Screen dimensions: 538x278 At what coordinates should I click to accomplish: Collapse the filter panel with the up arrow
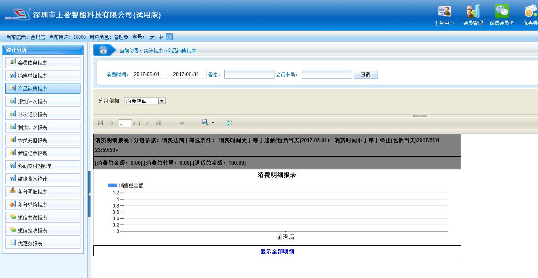[420, 116]
